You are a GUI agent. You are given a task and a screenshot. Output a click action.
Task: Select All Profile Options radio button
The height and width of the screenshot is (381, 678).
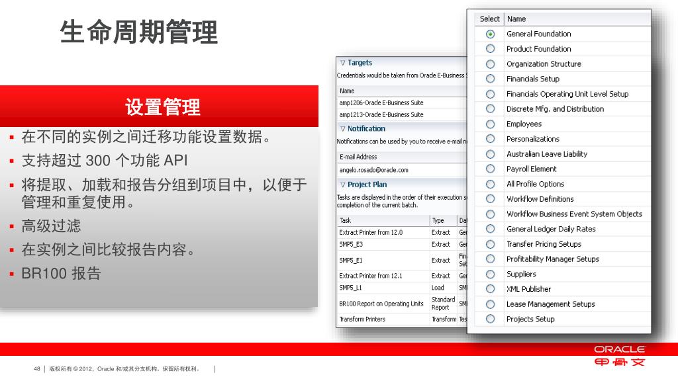pyautogui.click(x=490, y=184)
